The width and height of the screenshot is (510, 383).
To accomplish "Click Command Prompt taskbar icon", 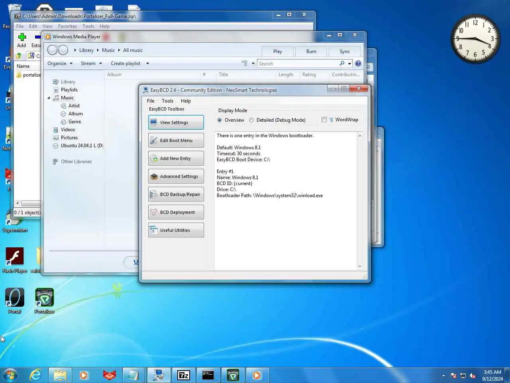I will click(x=208, y=375).
